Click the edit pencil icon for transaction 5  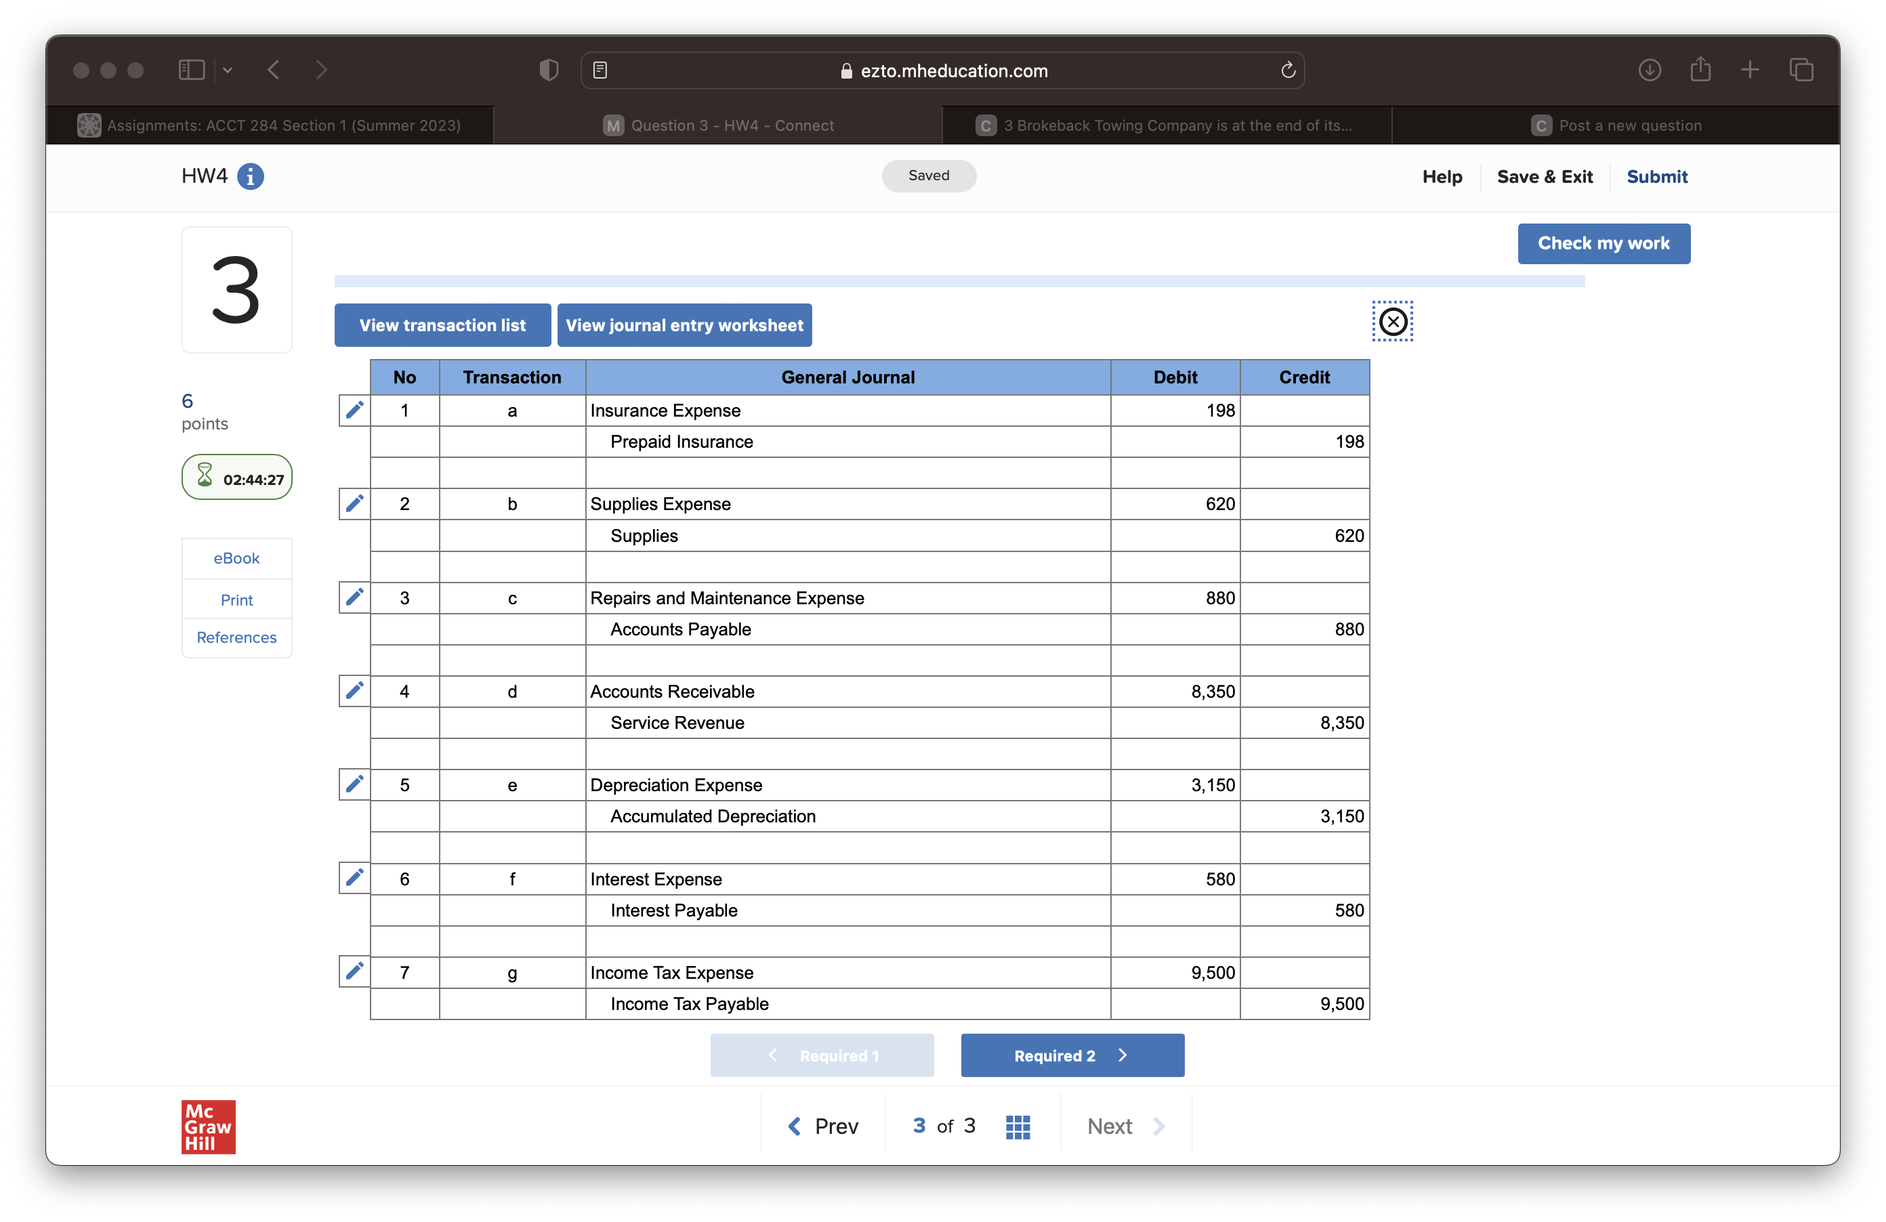(355, 785)
